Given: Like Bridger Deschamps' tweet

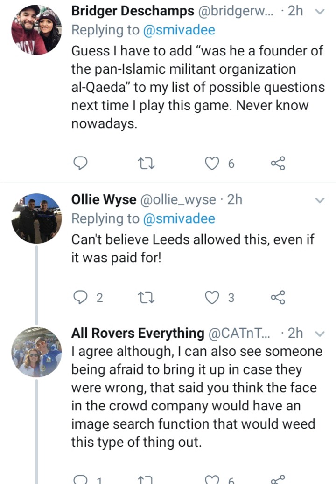Looking at the screenshot, I should 213,163.
